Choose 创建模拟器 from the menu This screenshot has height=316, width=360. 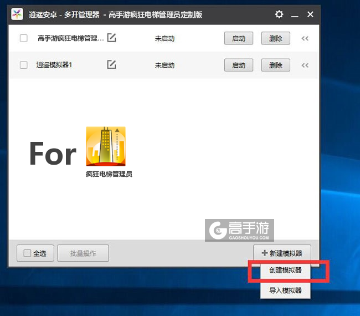(285, 271)
